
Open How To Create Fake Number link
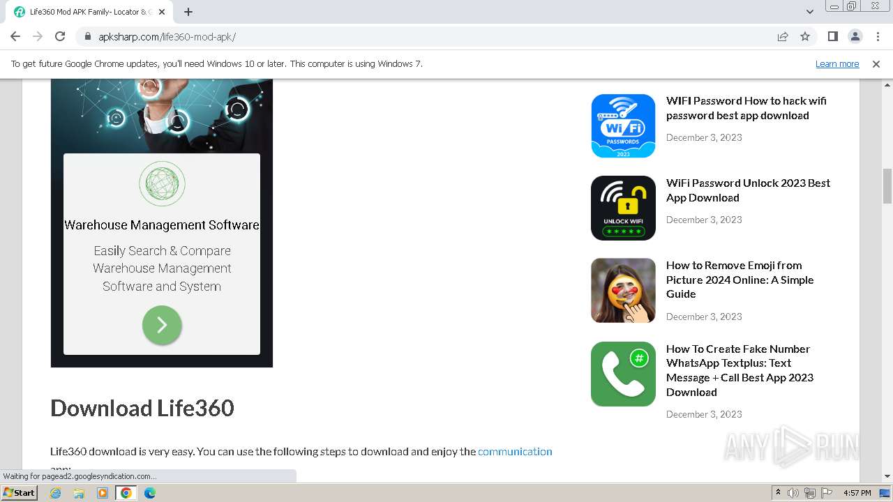(x=740, y=370)
